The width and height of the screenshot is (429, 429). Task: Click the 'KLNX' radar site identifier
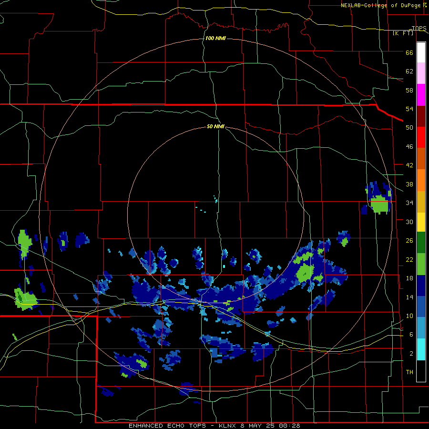pos(227,426)
